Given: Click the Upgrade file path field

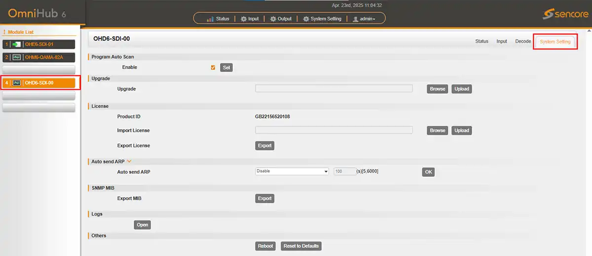Looking at the screenshot, I should pyautogui.click(x=334, y=89).
